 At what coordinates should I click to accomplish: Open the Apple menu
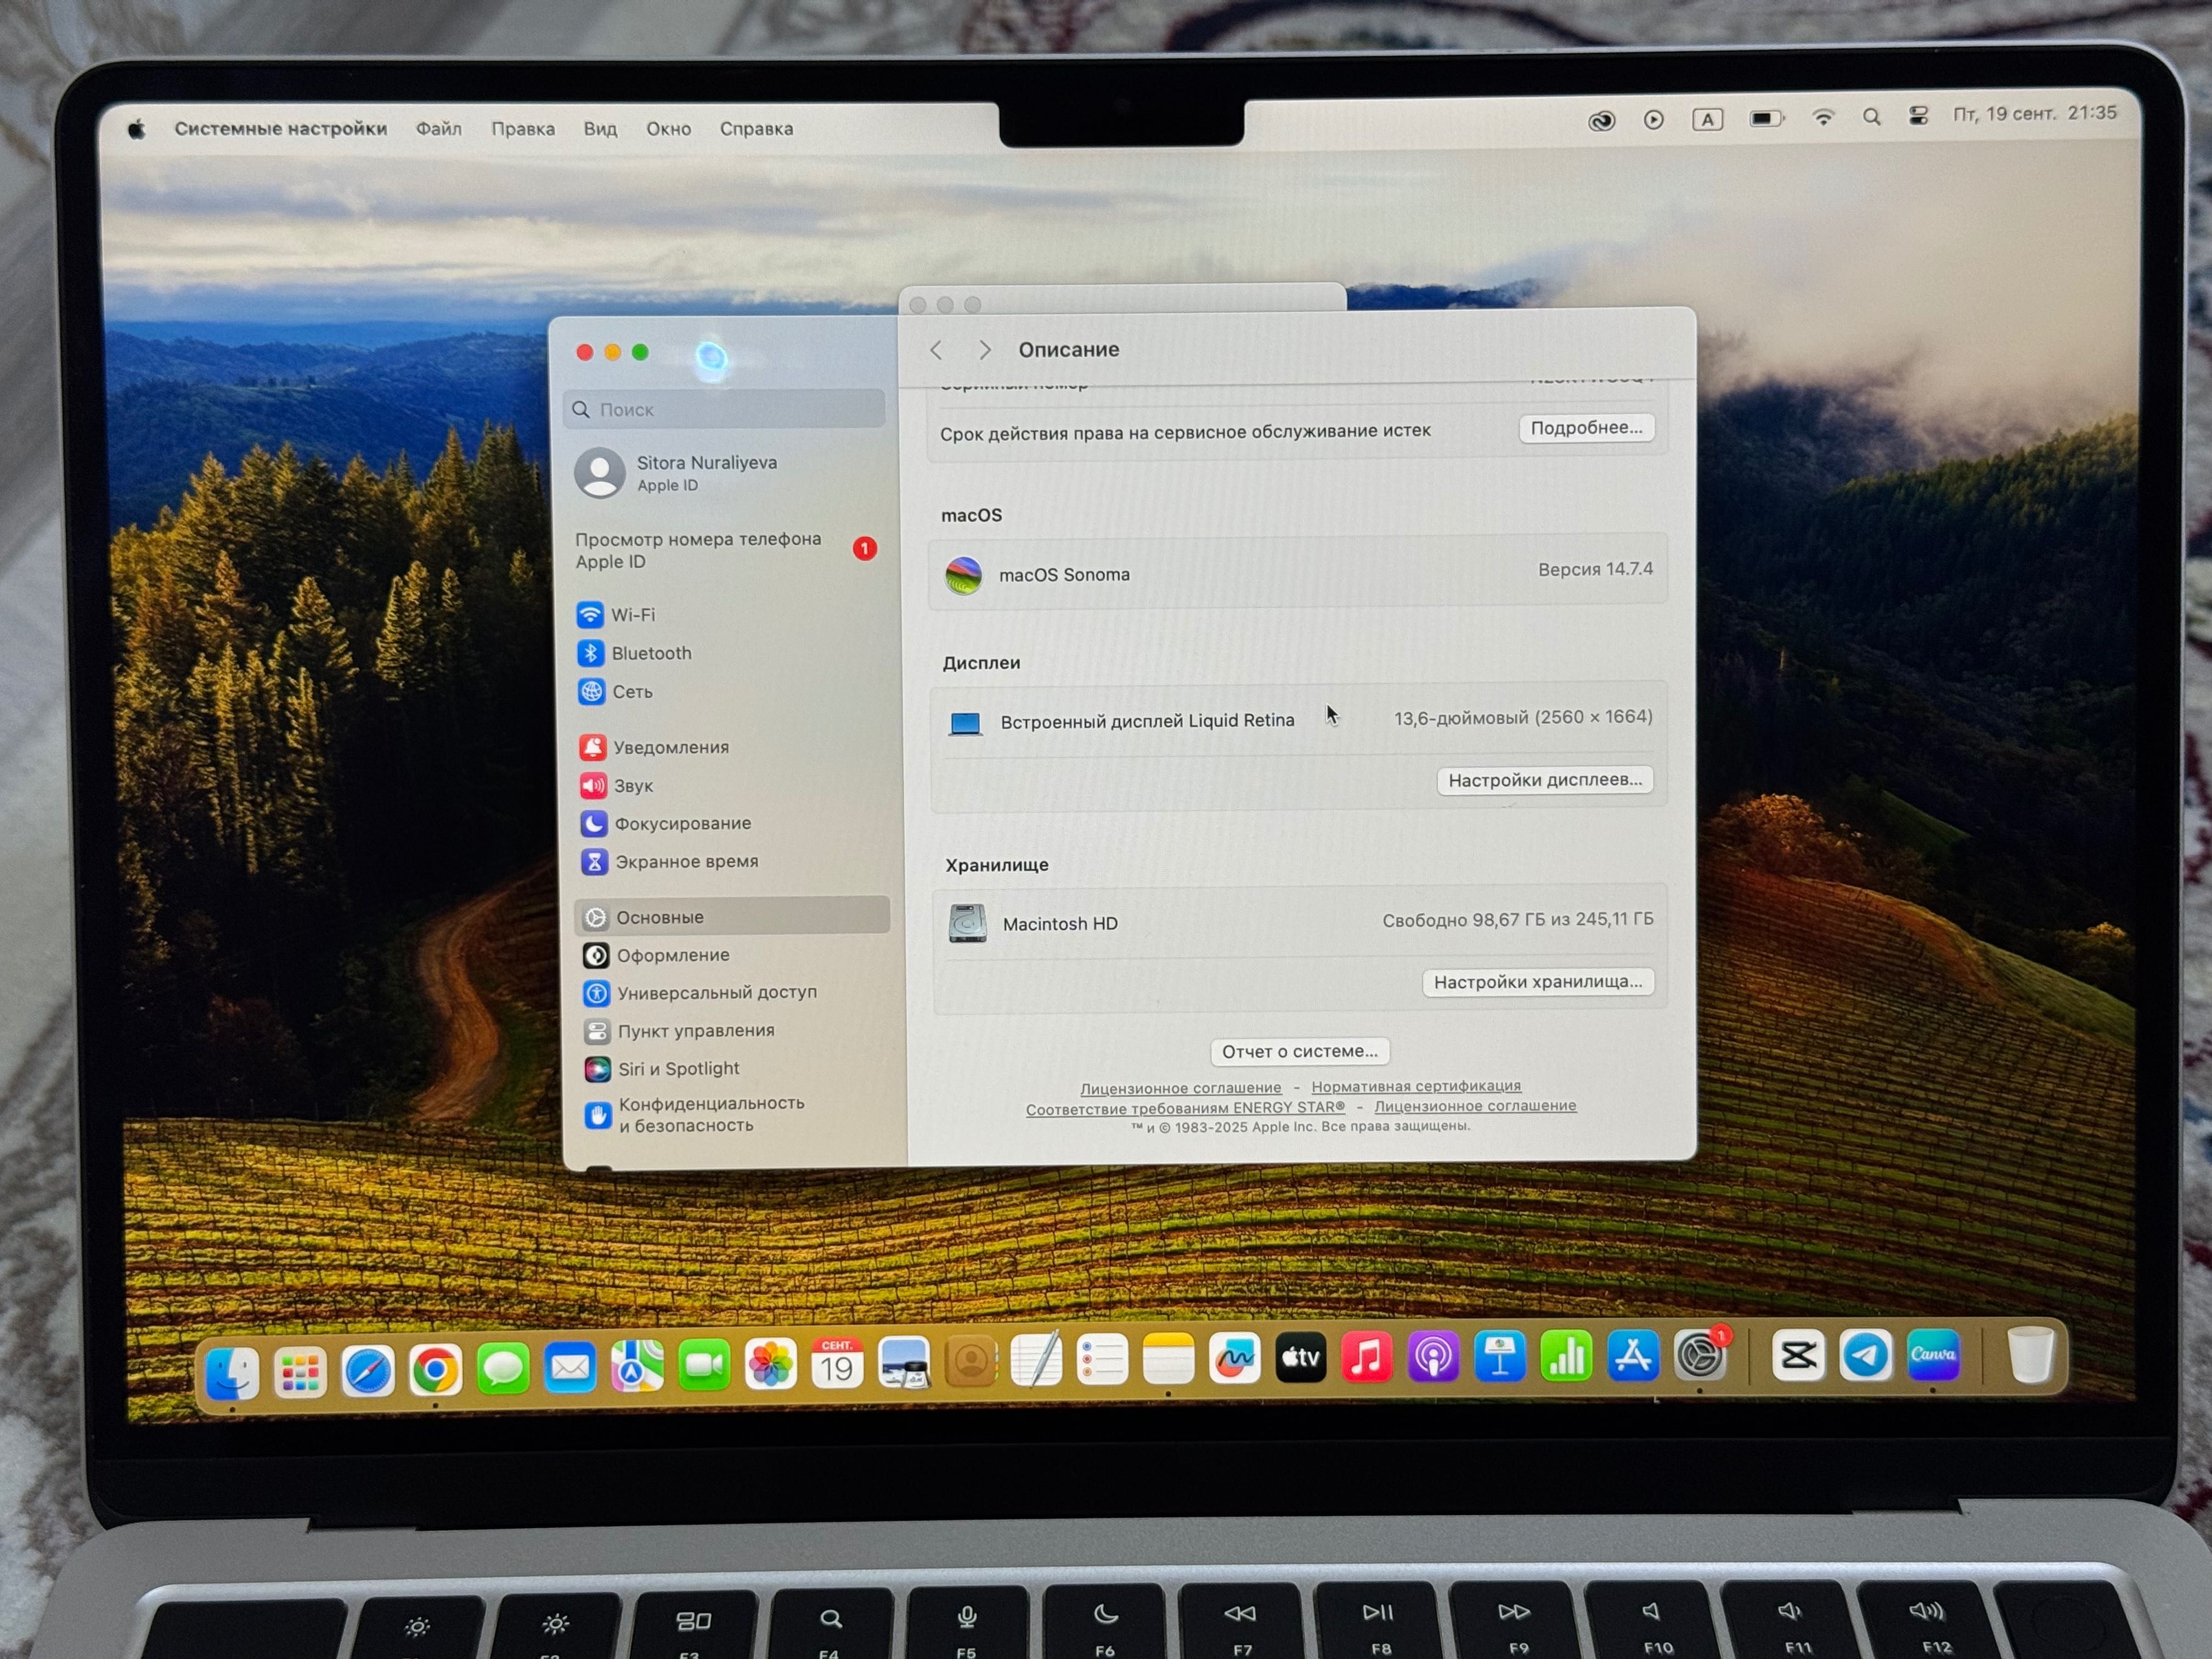point(137,128)
